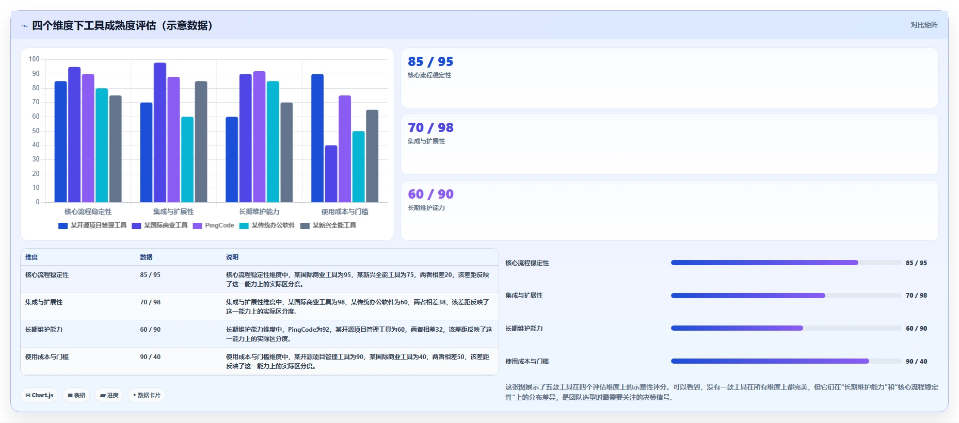The height and width of the screenshot is (423, 959).
Task: Click the 使用成本与门槛 progress bar
Action: [x=786, y=361]
